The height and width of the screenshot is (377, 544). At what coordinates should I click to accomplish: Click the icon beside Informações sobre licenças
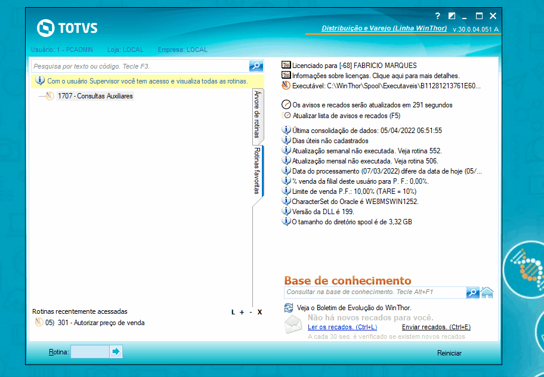pyautogui.click(x=286, y=75)
